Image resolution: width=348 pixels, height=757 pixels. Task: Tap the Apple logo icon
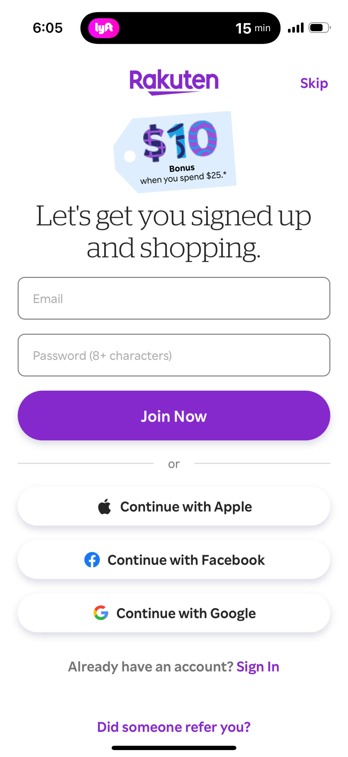coord(104,507)
